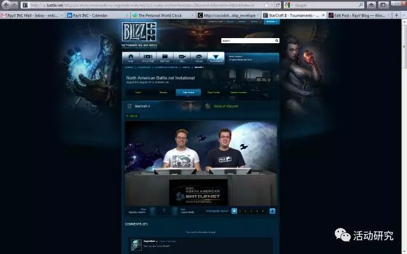The height and width of the screenshot is (254, 407).
Task: Click the Tournaments breadcrumb link
Action: click(x=144, y=67)
